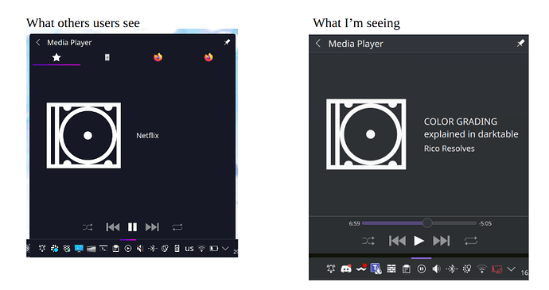This screenshot has height=290, width=549.
Task: Open the firewall brick-wall tray icon
Action: click(x=391, y=269)
